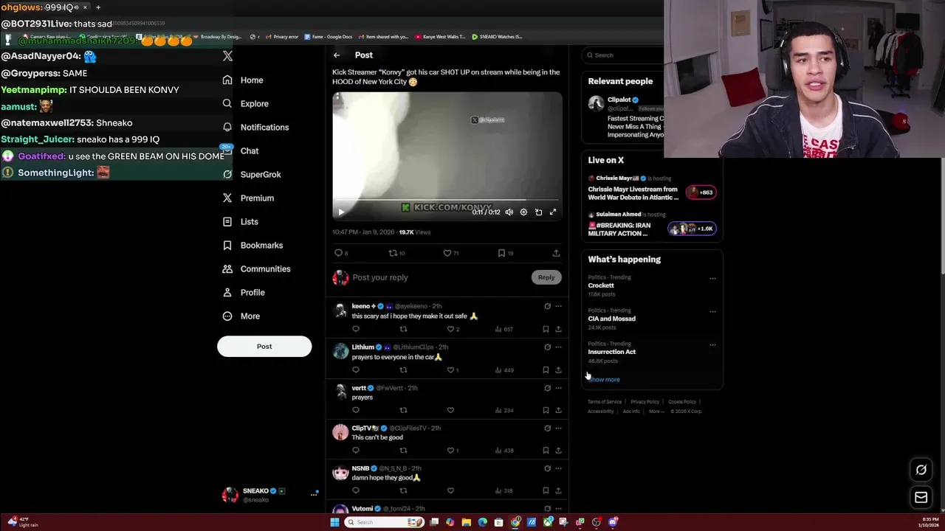945x531 pixels.
Task: Open Home in X sidebar
Action: pos(243,80)
